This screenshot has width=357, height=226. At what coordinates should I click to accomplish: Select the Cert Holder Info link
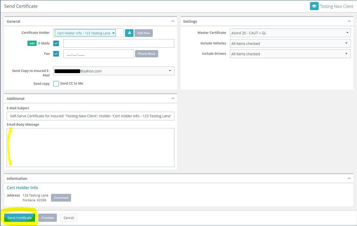[22, 188]
